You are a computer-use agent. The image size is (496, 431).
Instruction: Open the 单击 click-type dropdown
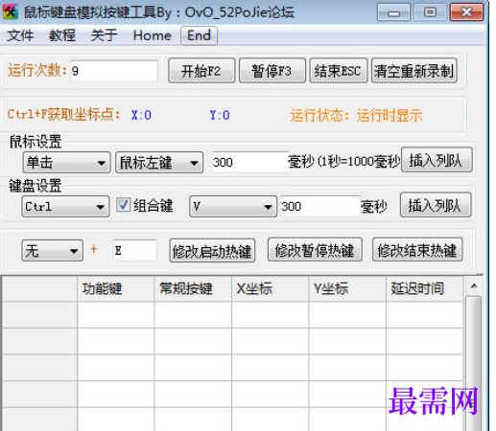67,163
